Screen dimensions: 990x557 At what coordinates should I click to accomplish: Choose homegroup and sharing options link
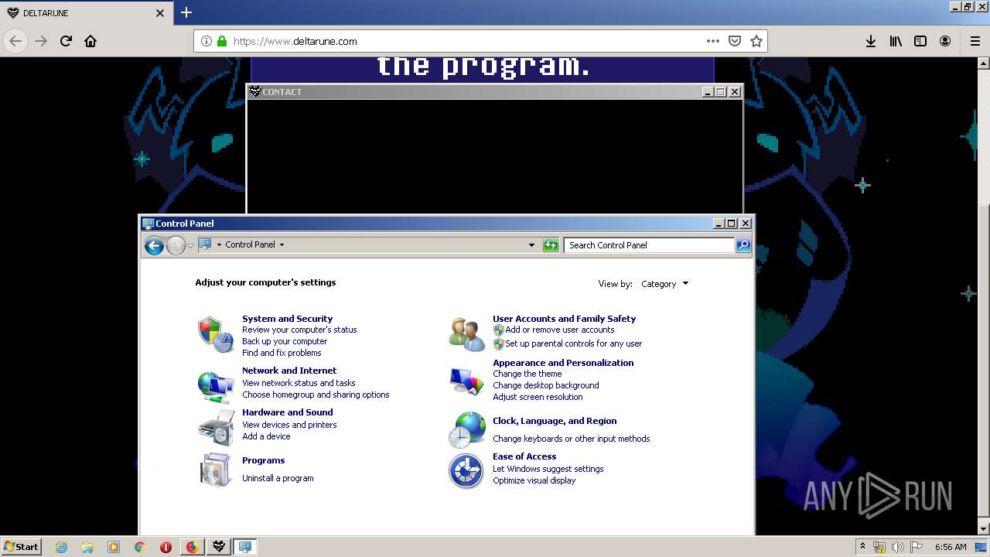(316, 395)
